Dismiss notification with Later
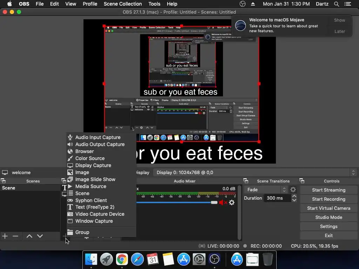The image size is (359, 269). (339, 31)
